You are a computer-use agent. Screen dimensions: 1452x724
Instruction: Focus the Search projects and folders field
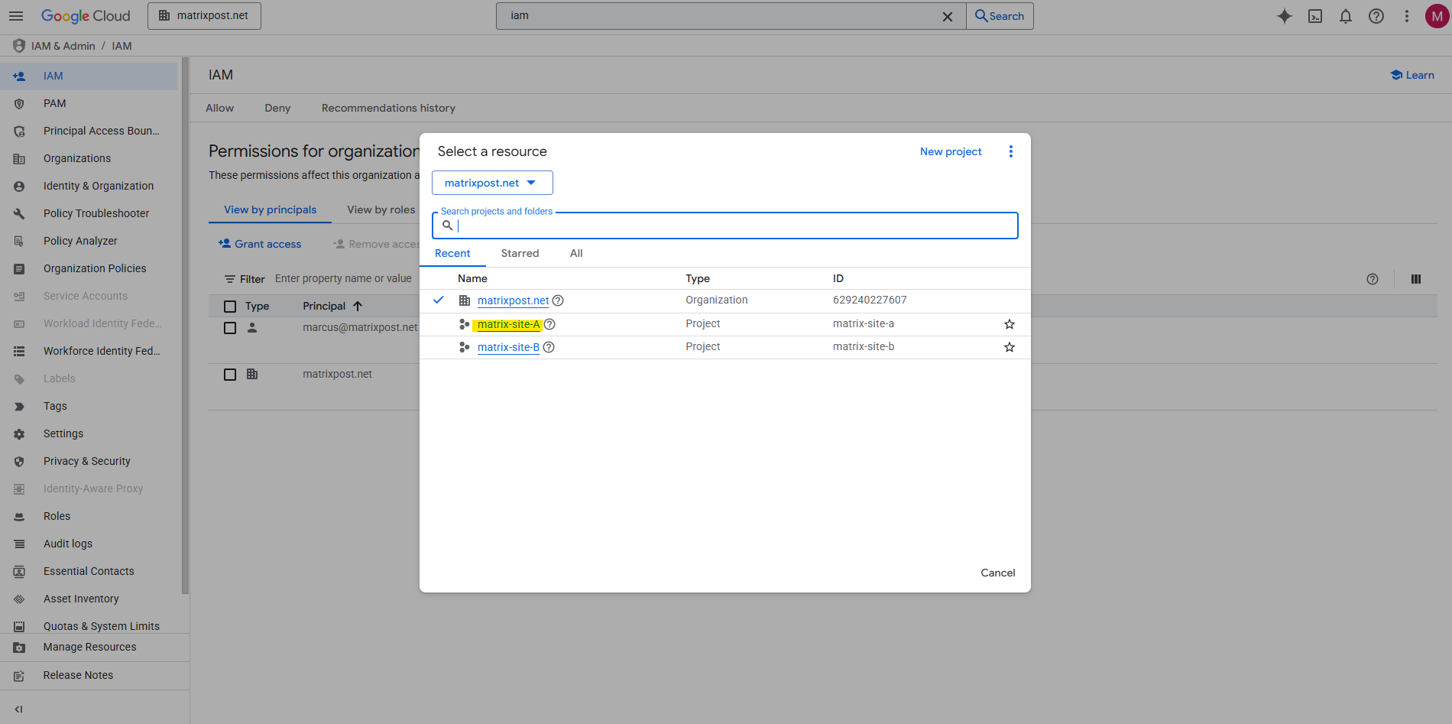(734, 226)
